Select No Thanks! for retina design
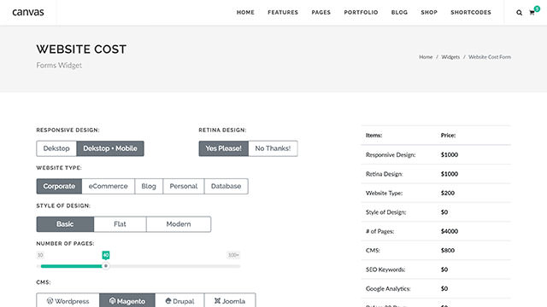This screenshot has width=547, height=307. pos(273,148)
